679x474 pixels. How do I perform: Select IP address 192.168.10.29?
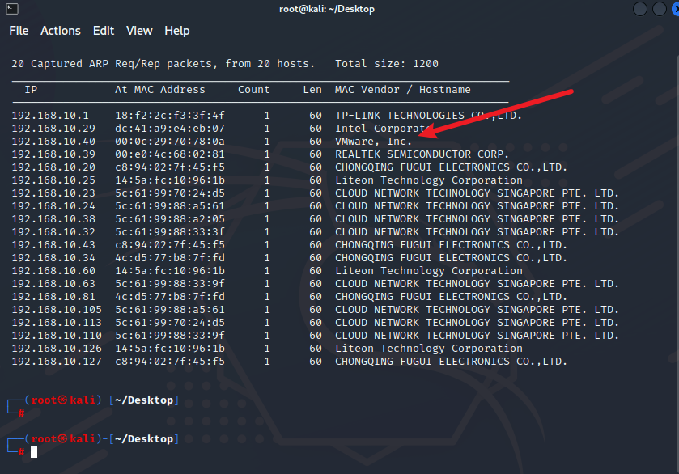(53, 129)
